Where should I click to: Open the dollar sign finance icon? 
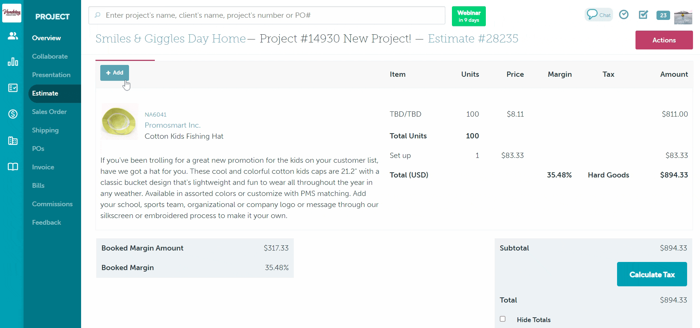coord(13,114)
